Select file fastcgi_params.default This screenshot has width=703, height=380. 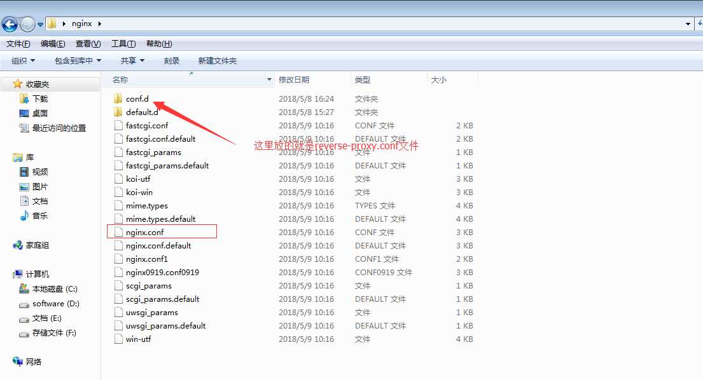click(167, 166)
